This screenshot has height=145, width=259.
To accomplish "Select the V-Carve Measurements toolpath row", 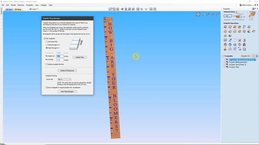I will [238, 62].
